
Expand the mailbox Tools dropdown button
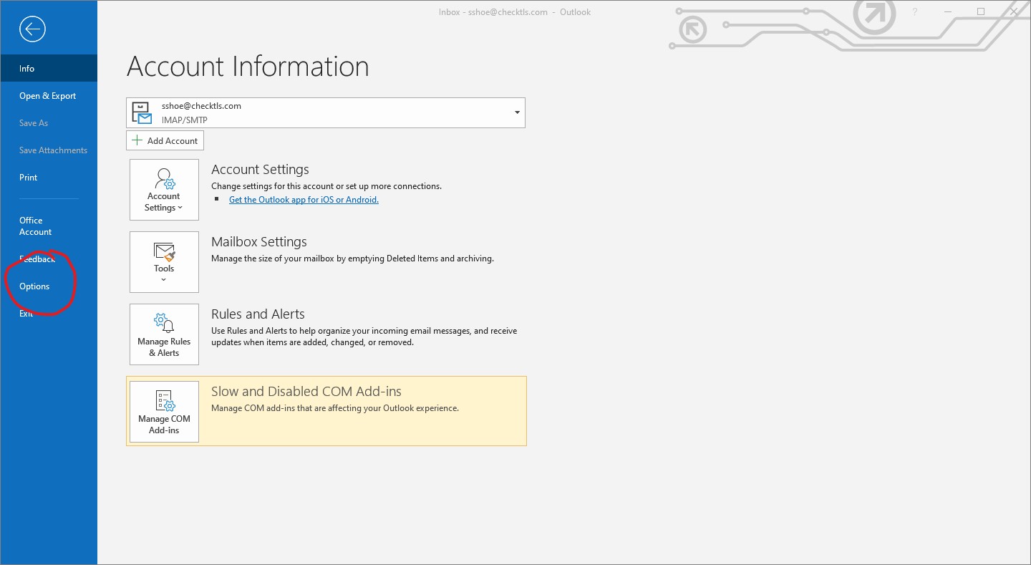164,261
